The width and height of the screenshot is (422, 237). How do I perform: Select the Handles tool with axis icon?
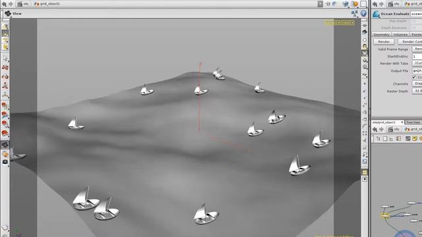pyautogui.click(x=5, y=95)
